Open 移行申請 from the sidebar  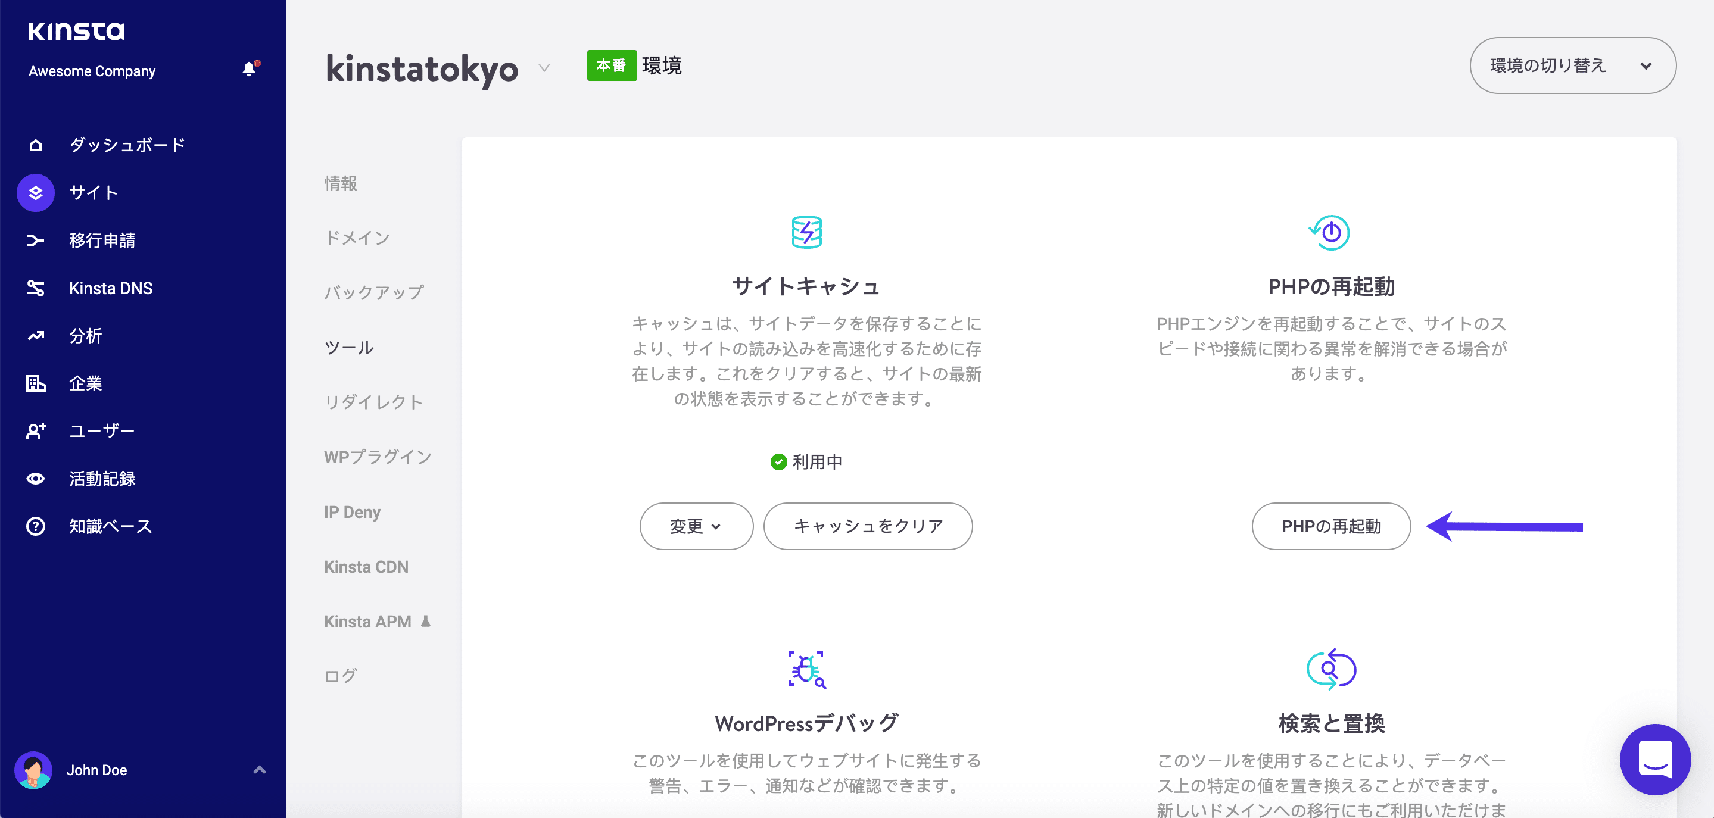coord(103,241)
